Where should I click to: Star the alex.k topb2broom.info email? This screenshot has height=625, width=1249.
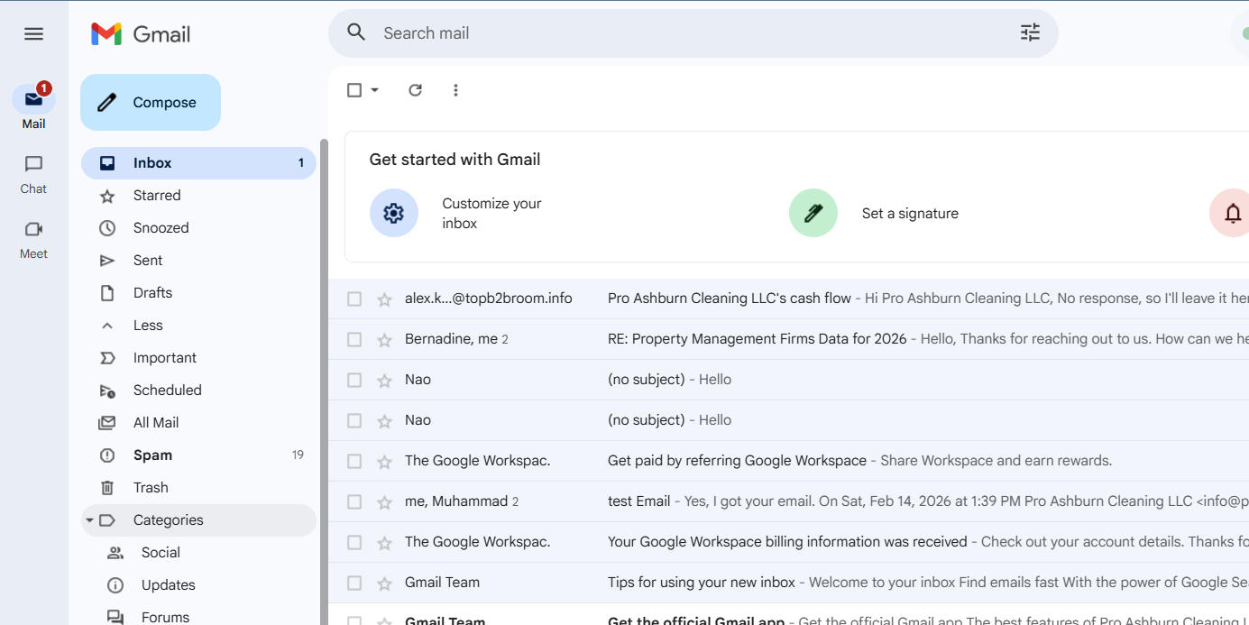tap(385, 299)
